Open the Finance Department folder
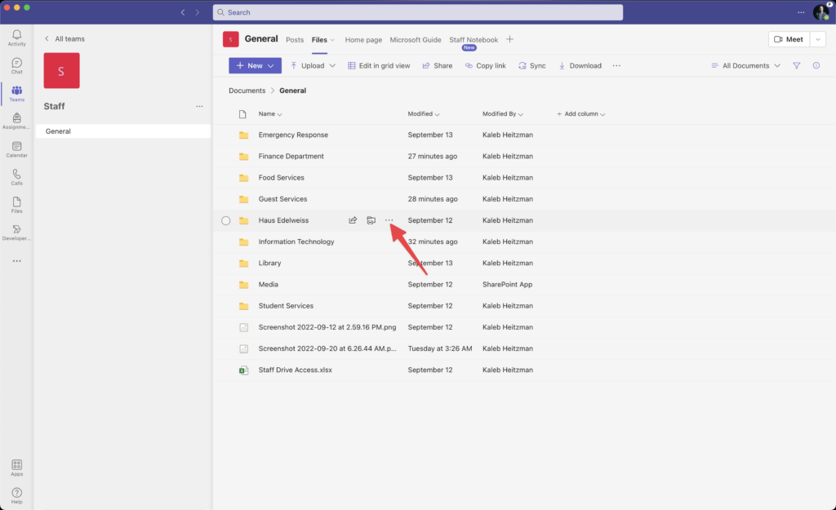This screenshot has height=510, width=836. coord(291,156)
